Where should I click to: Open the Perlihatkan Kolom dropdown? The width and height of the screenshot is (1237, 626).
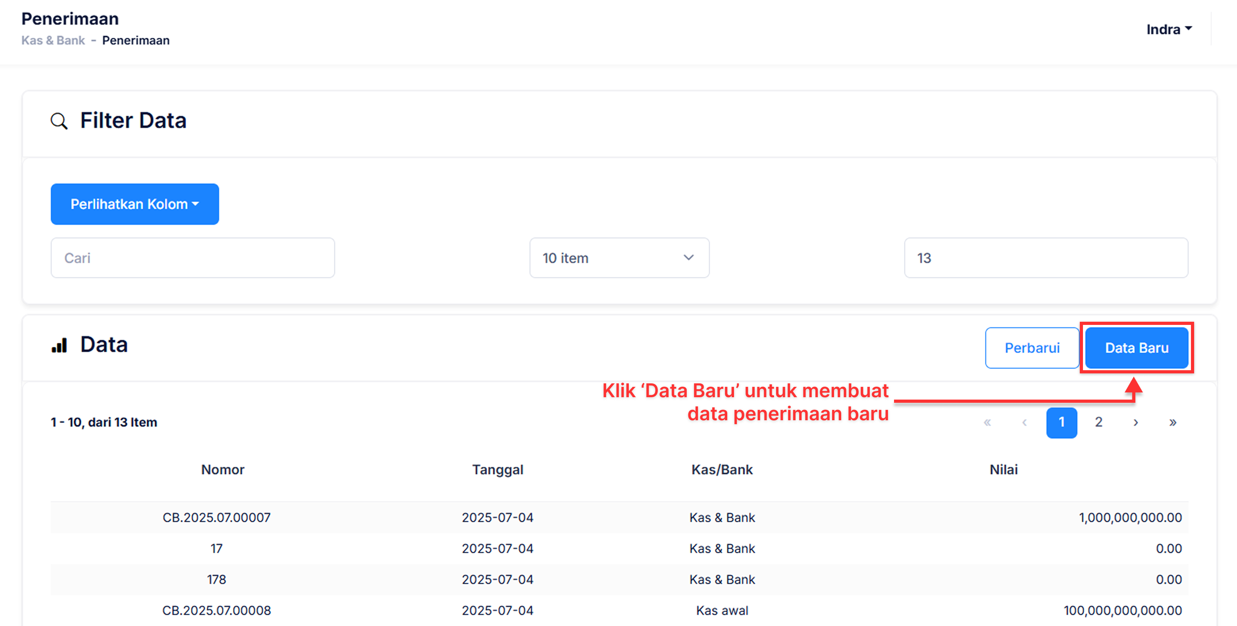(135, 204)
